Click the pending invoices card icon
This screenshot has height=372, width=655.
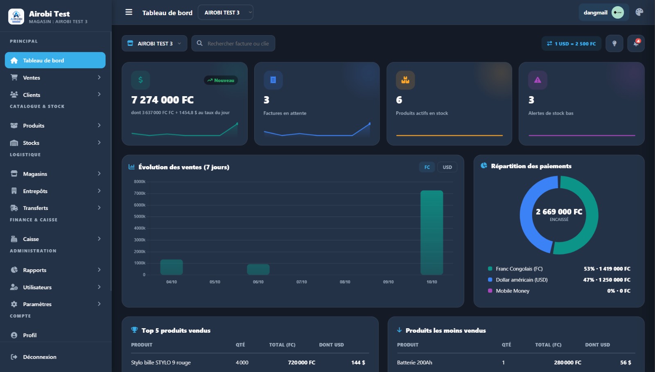(273, 80)
